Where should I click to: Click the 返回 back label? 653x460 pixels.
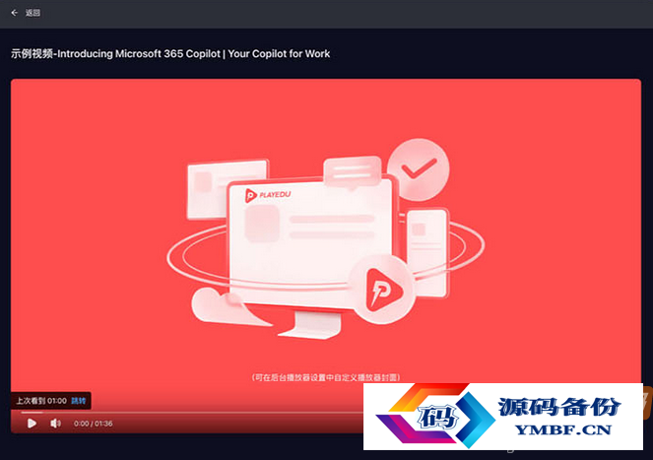point(33,13)
